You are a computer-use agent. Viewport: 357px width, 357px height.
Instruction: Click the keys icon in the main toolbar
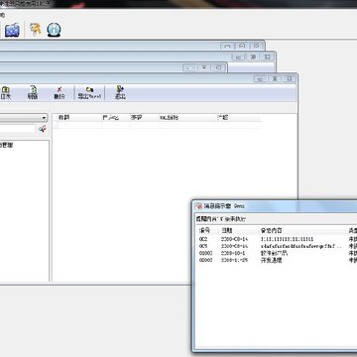click(x=36, y=30)
